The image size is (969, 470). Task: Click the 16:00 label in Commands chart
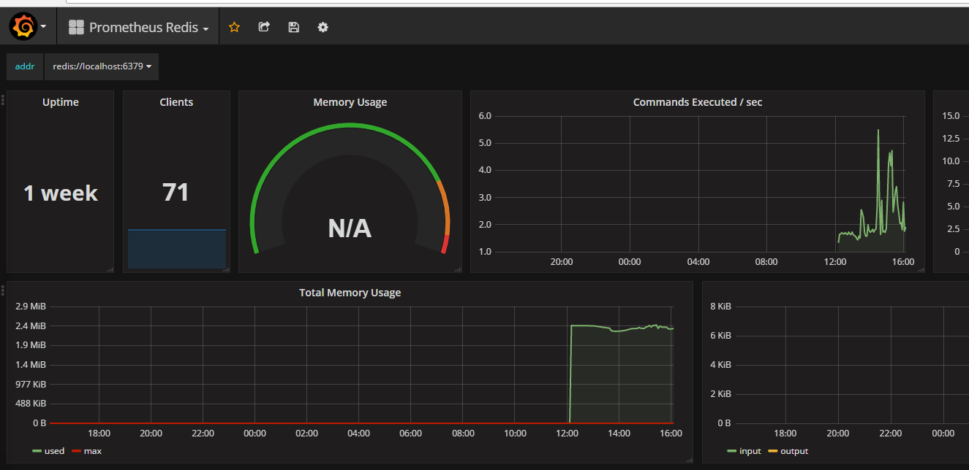tap(904, 261)
